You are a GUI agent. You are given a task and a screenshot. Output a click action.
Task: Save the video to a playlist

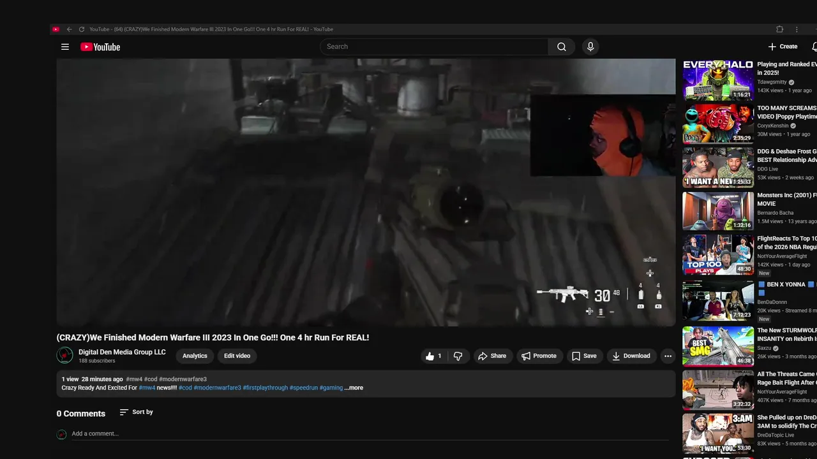584,356
